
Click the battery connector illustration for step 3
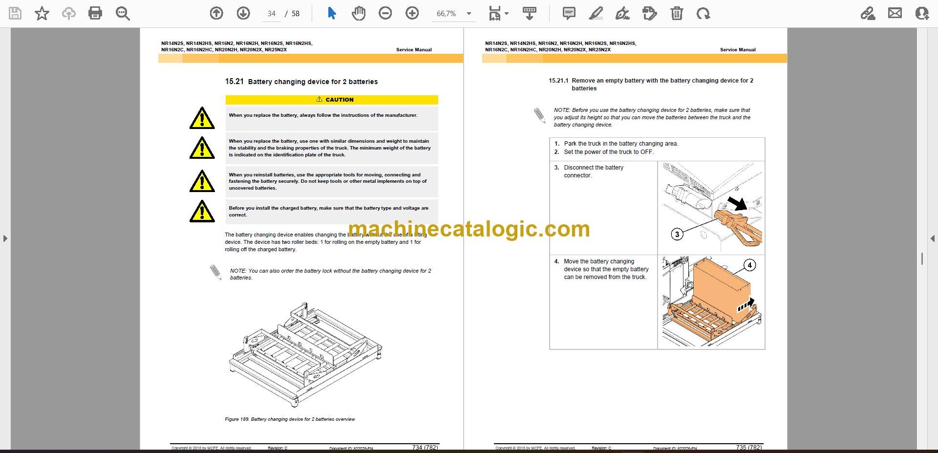[x=711, y=208]
